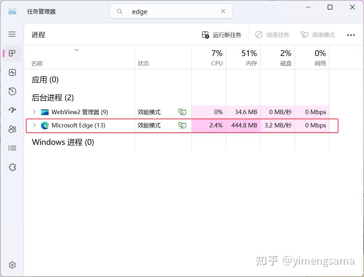Open the Settings gear at sidebar bottom
This screenshot has height=277, width=364.
[x=12, y=265]
